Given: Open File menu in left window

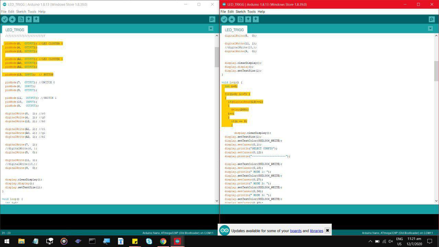Looking at the screenshot, I should [4, 12].
